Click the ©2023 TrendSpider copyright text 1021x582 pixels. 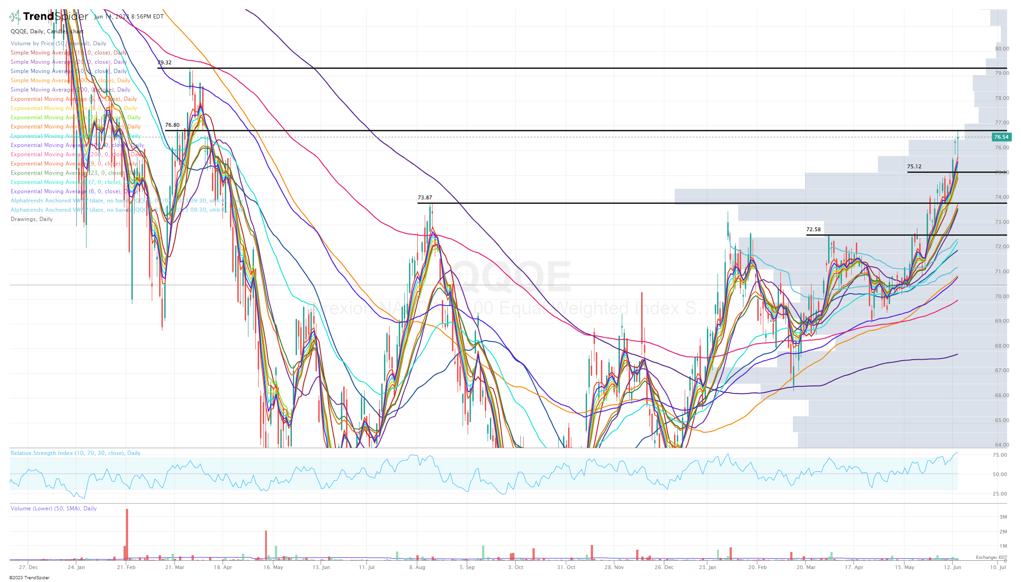tap(29, 578)
